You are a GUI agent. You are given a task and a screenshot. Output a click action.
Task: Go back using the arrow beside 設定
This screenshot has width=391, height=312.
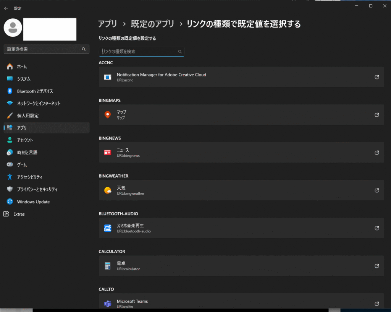pos(6,8)
